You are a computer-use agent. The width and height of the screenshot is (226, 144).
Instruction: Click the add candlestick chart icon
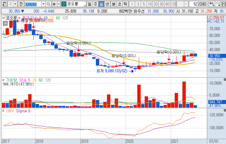pos(212,4)
